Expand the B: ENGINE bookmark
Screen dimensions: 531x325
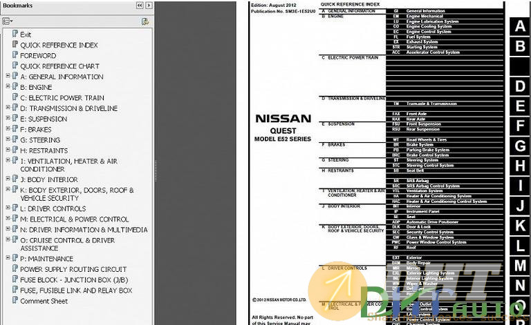click(x=8, y=86)
